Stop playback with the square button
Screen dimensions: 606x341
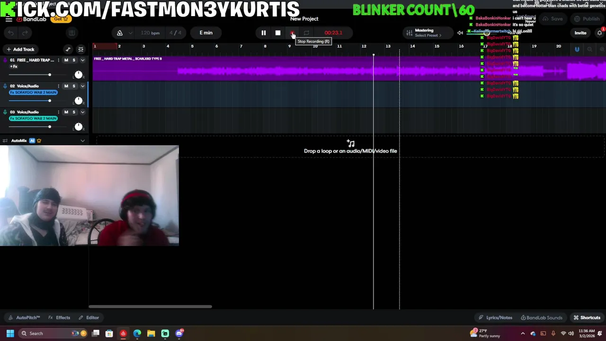click(278, 33)
